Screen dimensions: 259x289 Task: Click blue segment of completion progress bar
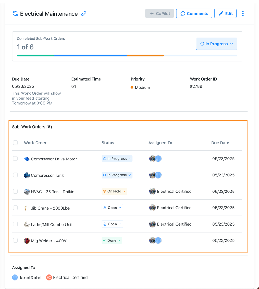click(x=91, y=56)
